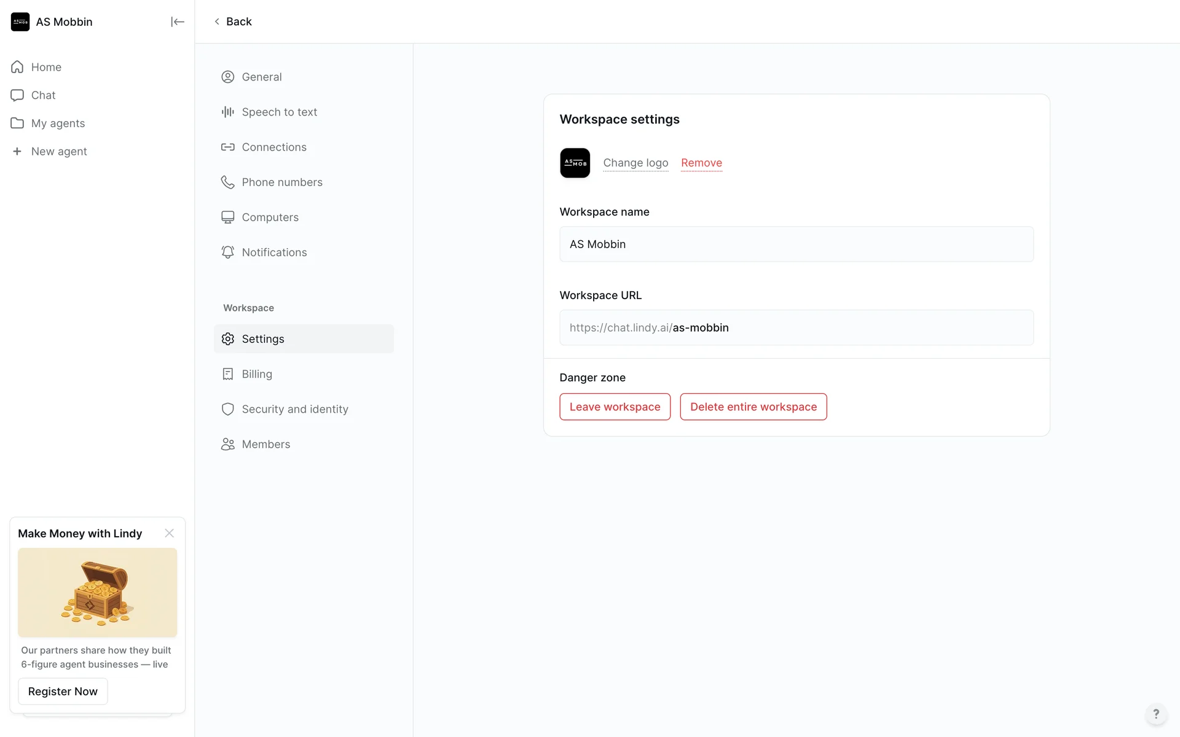Viewport: 1180px width, 737px height.
Task: Open the Home page
Action: (x=46, y=67)
